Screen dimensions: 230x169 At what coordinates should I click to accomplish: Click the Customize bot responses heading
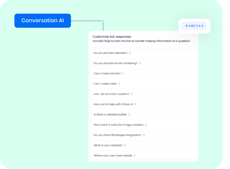point(112,37)
